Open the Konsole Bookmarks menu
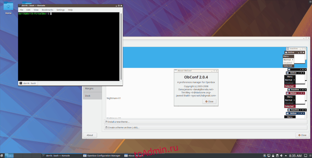The image size is (312, 158). 47,10
